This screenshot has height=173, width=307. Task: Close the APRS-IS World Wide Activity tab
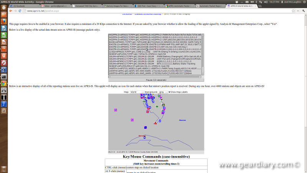tap(255, 6)
